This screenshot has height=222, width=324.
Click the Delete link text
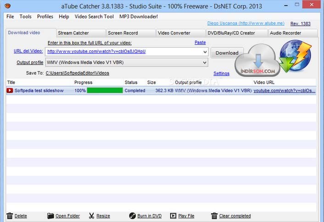click(x=21, y=216)
